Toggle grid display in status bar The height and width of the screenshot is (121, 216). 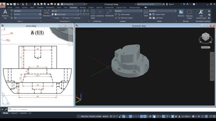pos(111,116)
